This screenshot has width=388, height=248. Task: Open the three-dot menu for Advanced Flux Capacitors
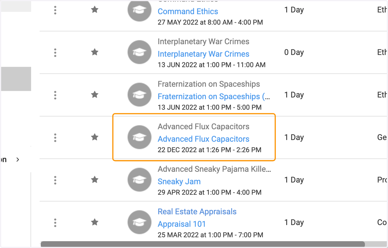click(x=55, y=138)
